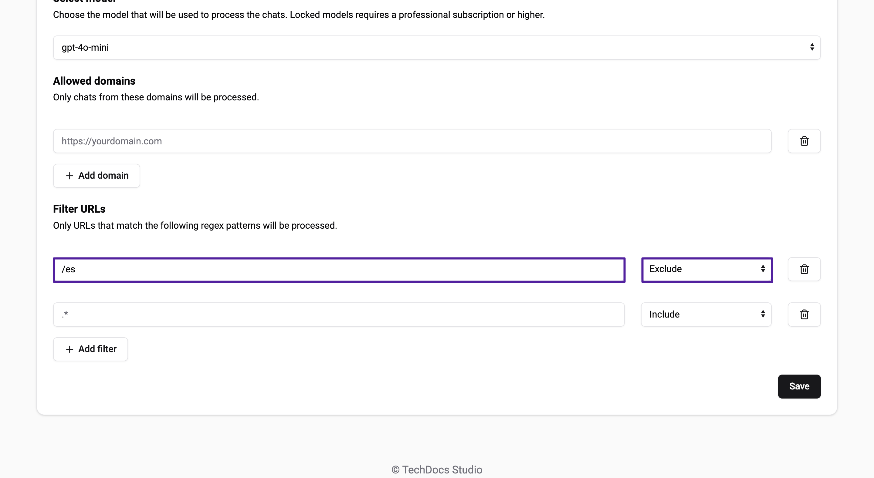Screen dimensions: 874x478
Task: Click the delete icon for /es filter
Action: point(804,269)
